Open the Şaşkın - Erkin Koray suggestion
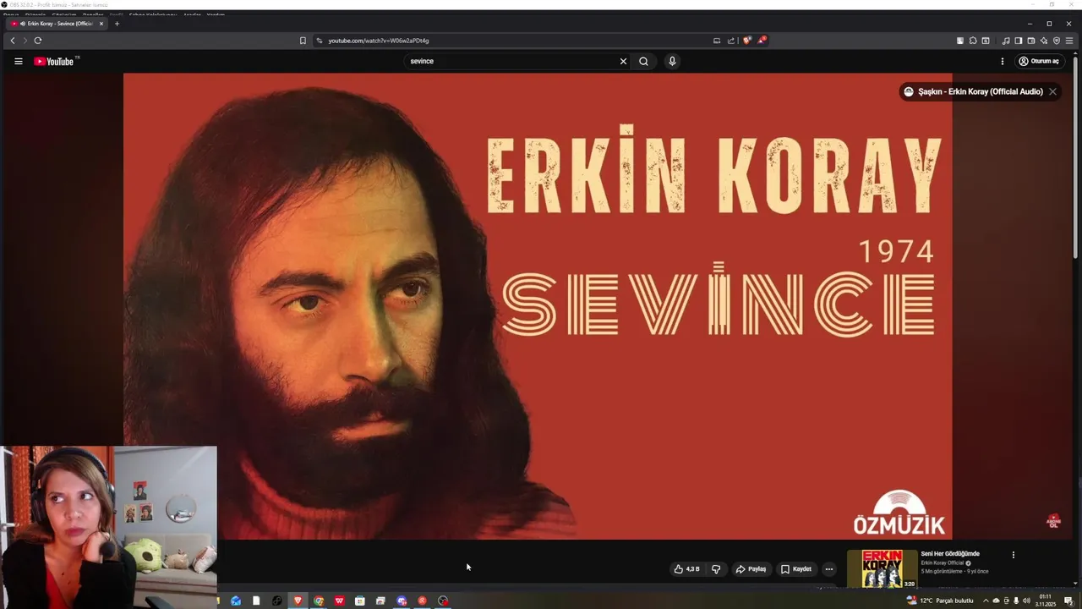The image size is (1082, 609). [x=981, y=91]
